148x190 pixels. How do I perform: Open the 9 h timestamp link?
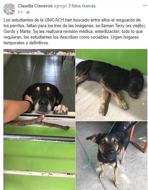pos(20,12)
